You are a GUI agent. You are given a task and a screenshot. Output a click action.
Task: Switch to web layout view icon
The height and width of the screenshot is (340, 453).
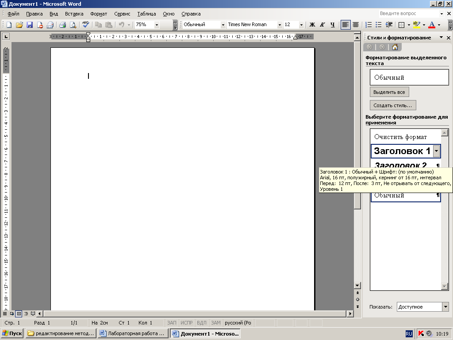coord(12,313)
